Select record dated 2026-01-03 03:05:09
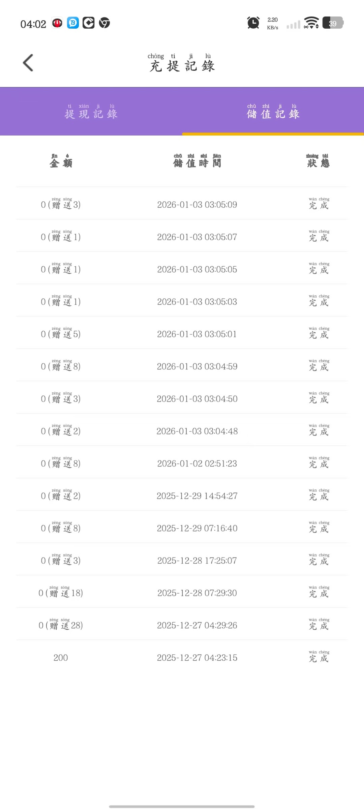The image size is (364, 809). pyautogui.click(x=197, y=205)
